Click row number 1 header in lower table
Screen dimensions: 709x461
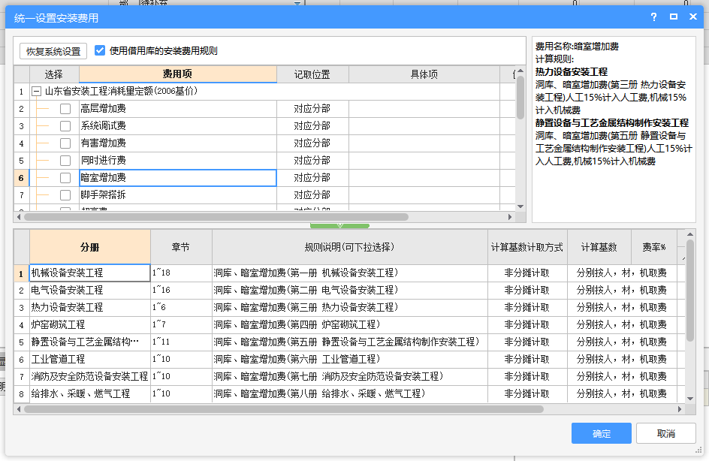21,273
